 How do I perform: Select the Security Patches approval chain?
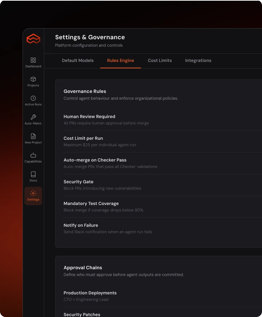click(82, 315)
